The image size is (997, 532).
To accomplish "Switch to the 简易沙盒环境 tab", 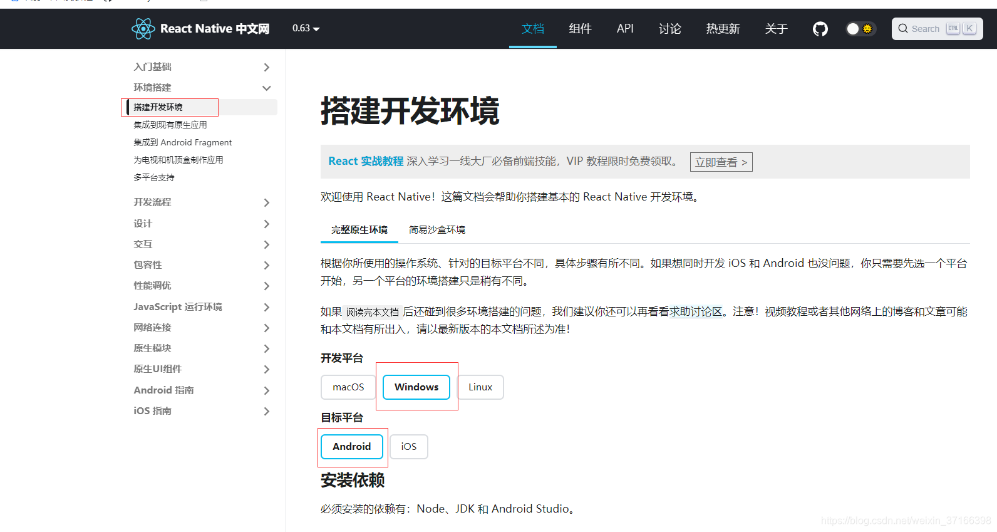I will click(x=437, y=230).
